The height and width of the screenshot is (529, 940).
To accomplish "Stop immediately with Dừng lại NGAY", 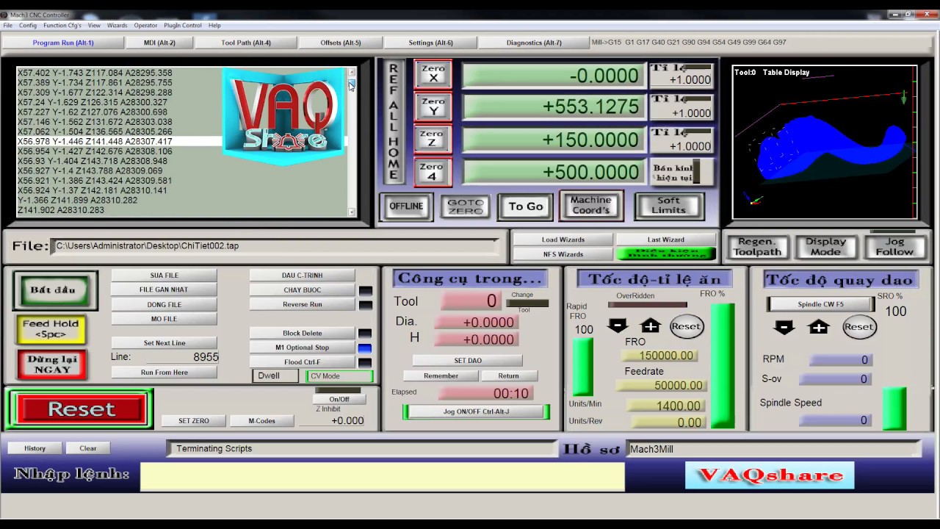I will coord(52,364).
